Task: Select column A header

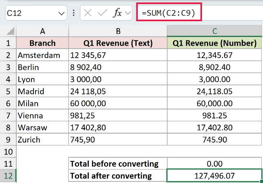Action: pos(43,31)
